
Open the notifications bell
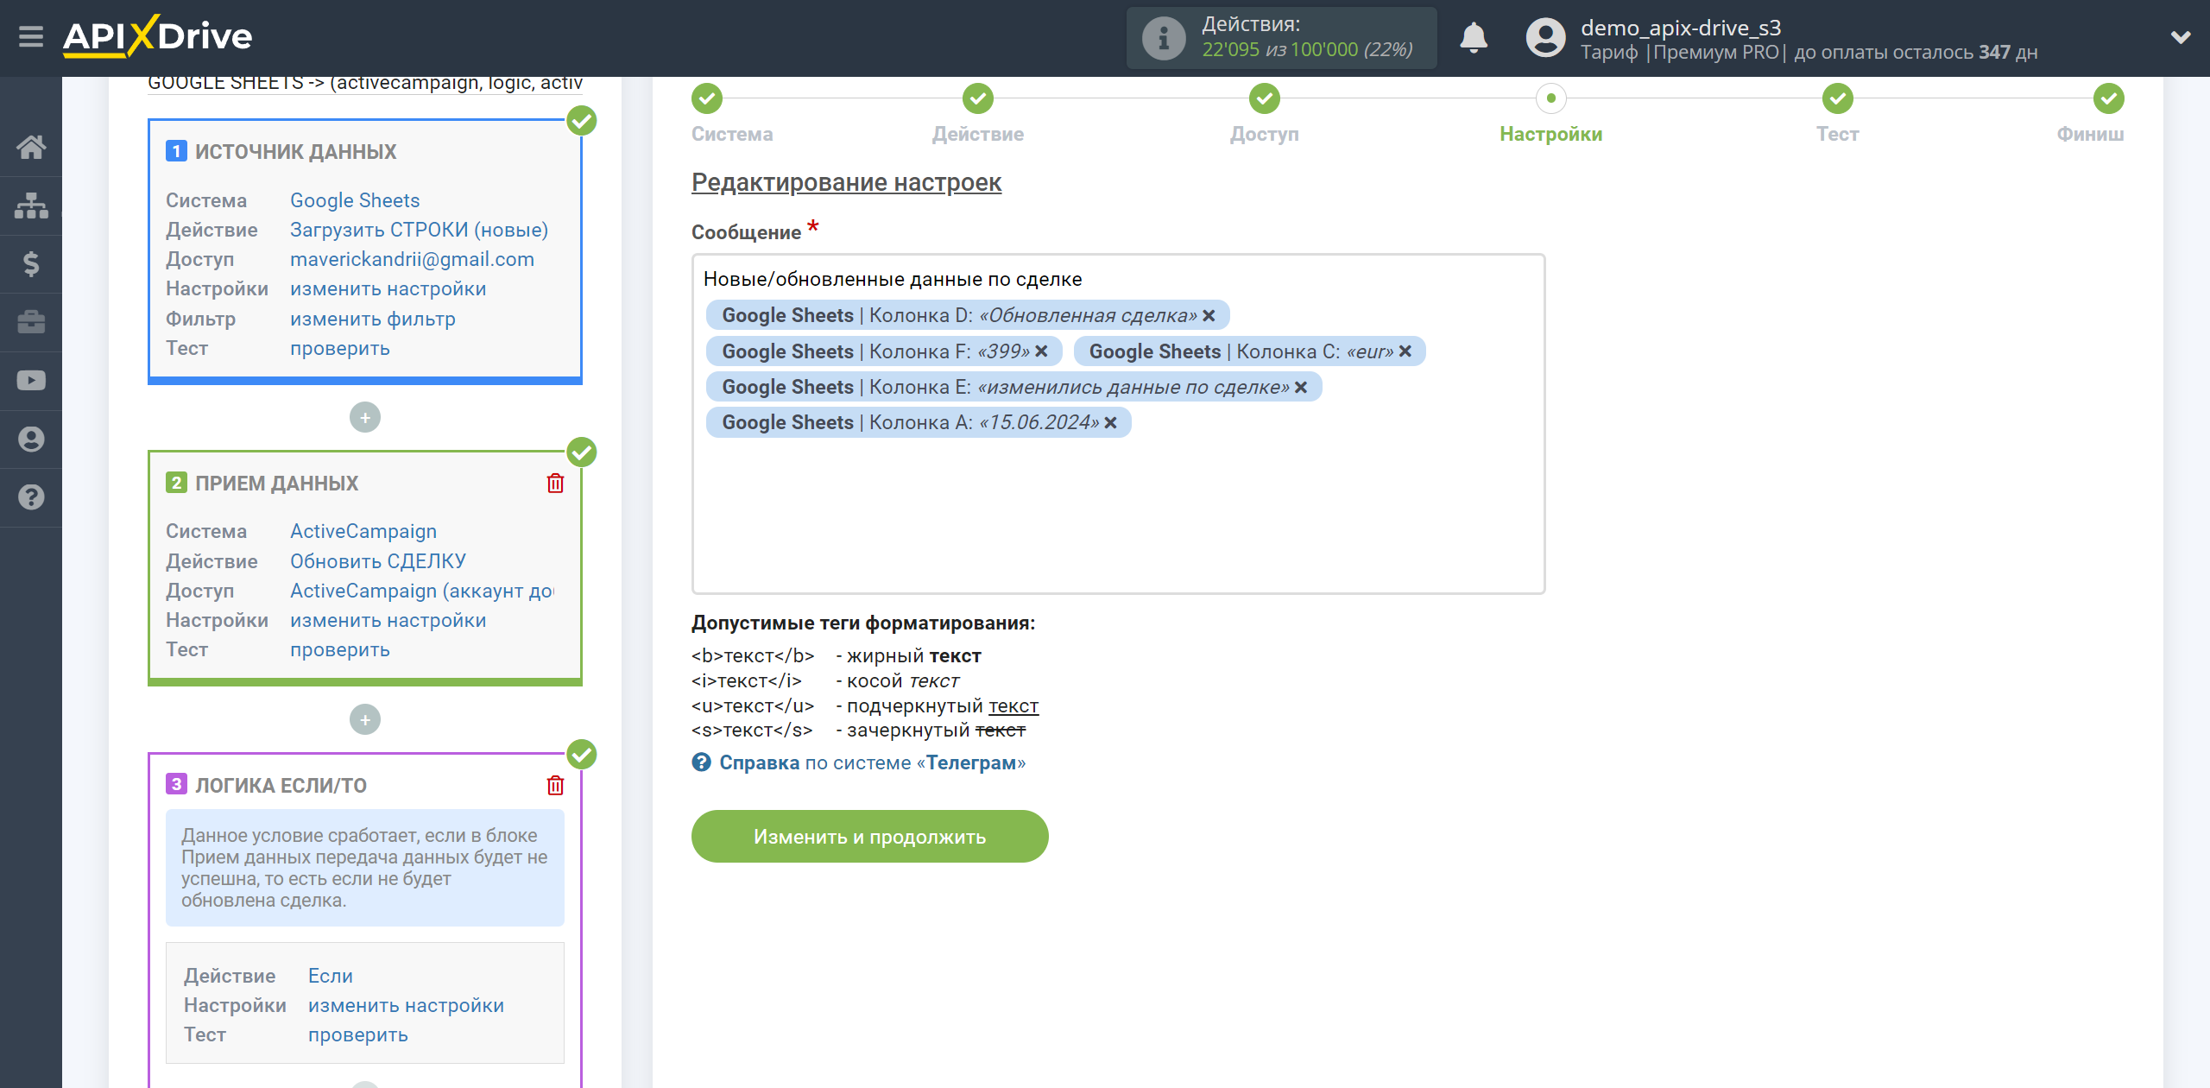[1474, 38]
